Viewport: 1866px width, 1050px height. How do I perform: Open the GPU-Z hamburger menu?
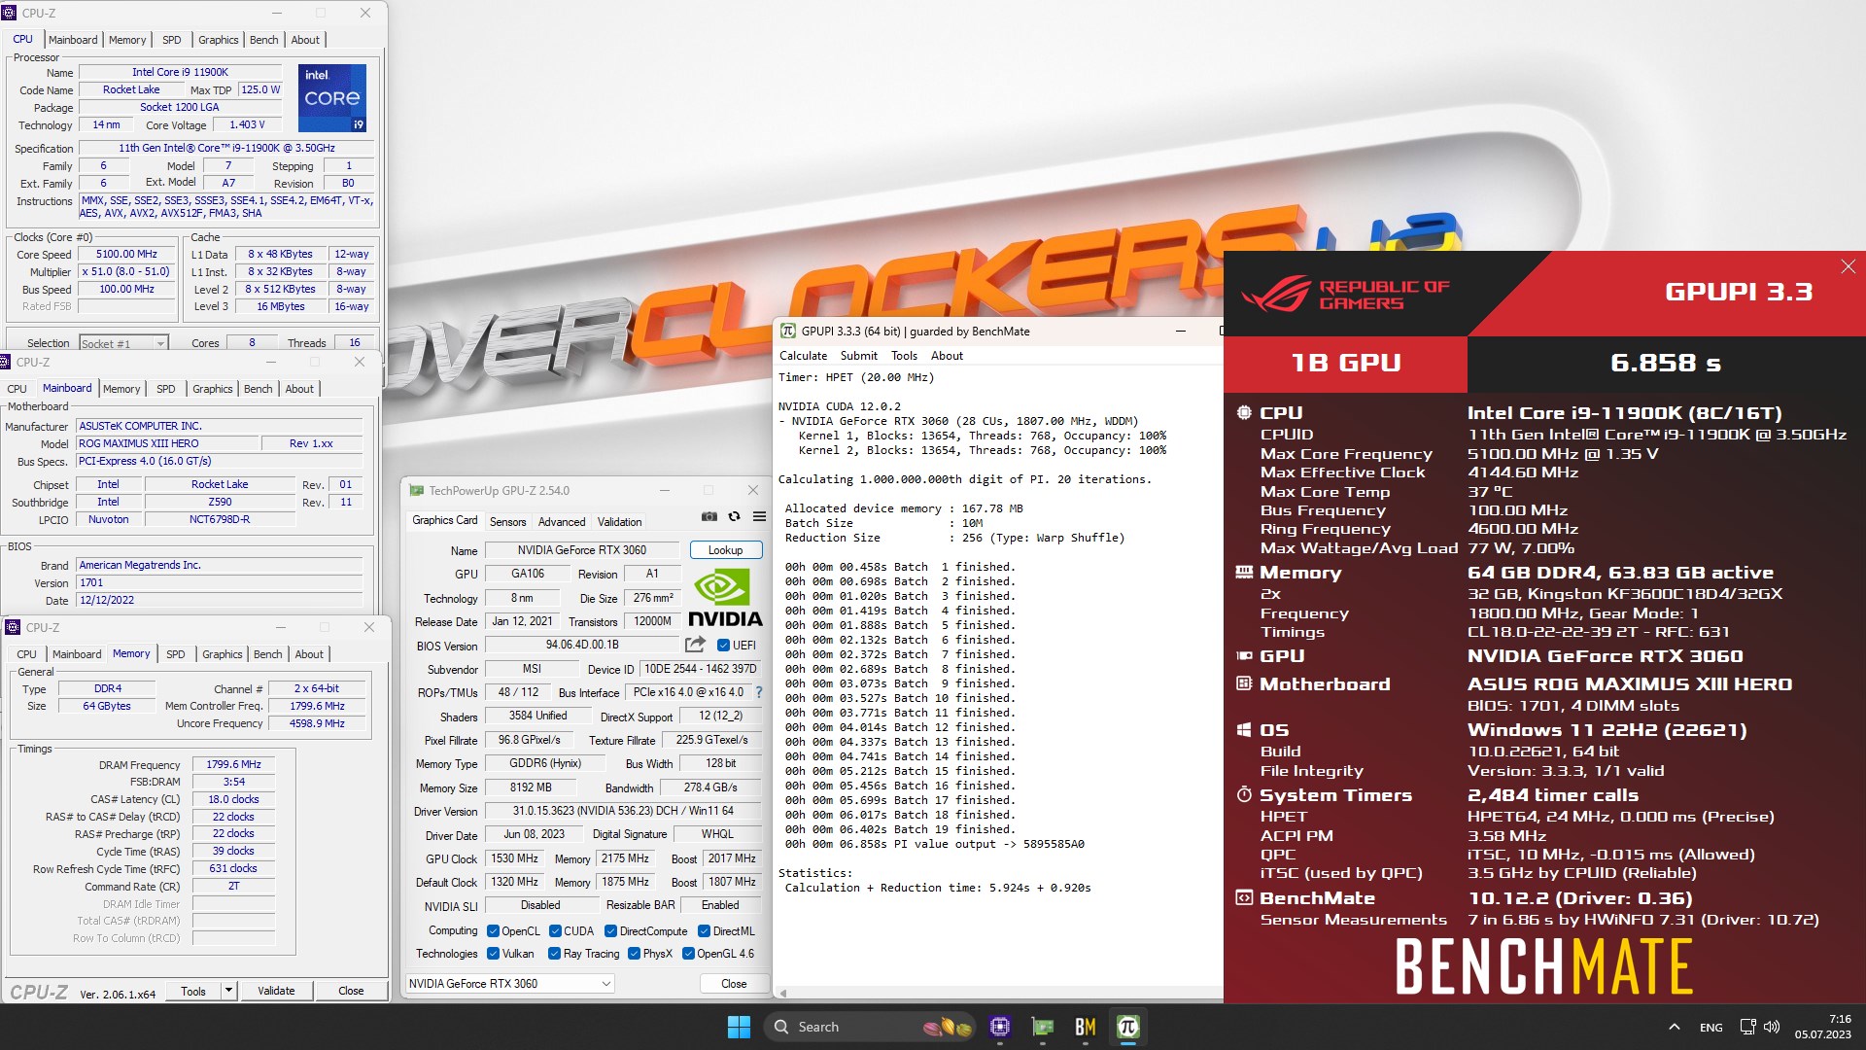759,516
